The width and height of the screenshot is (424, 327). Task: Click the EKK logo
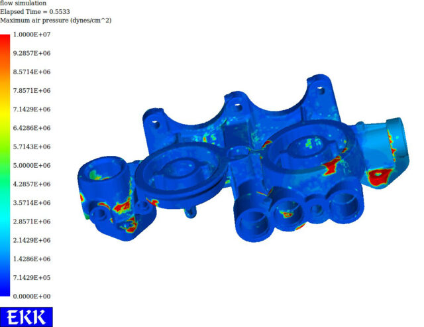coord(26,316)
